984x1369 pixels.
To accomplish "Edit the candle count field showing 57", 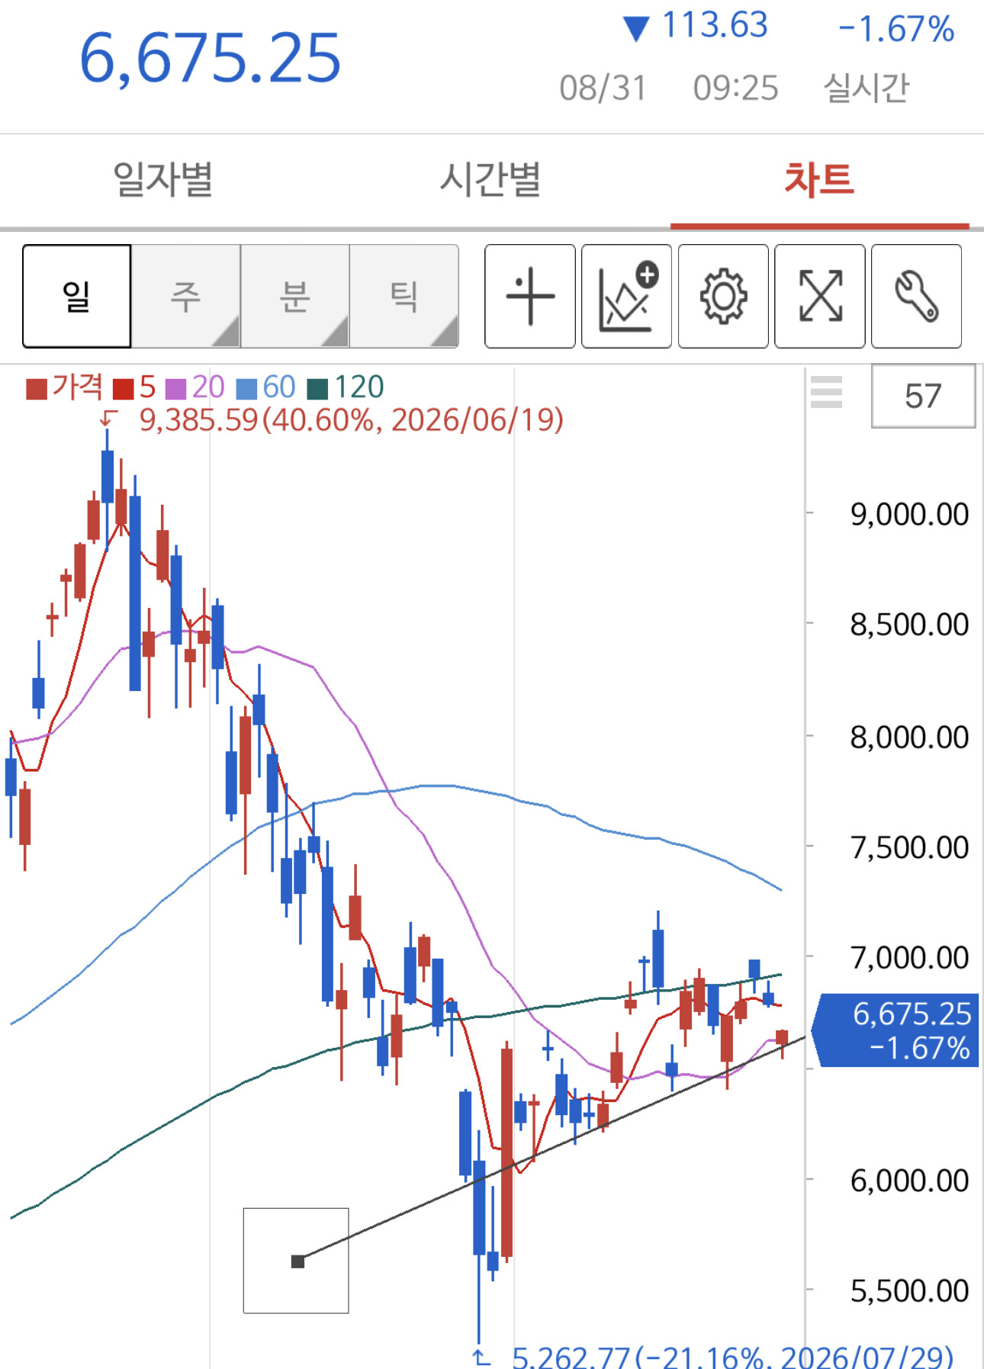I will tap(923, 396).
